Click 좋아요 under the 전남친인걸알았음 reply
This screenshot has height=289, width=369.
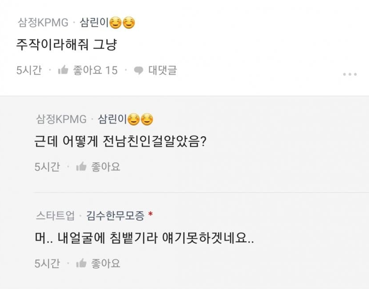105,167
